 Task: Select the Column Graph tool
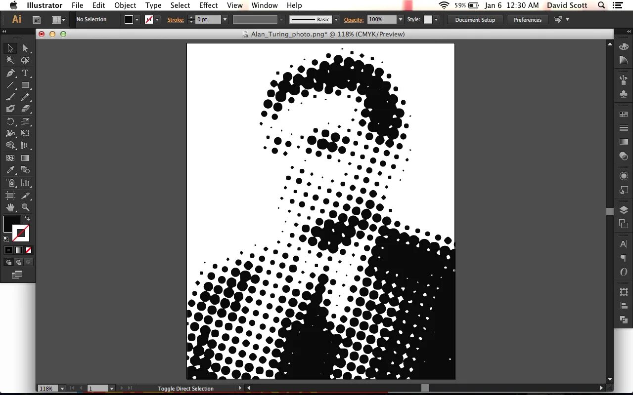25,183
